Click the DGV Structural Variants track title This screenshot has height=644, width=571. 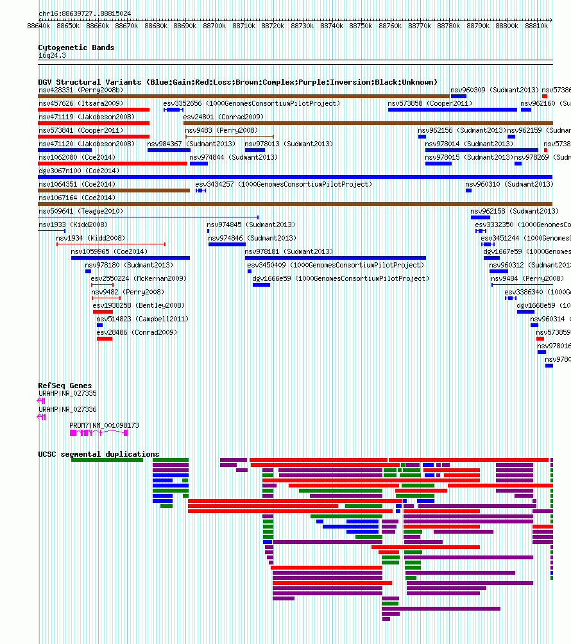pos(238,82)
